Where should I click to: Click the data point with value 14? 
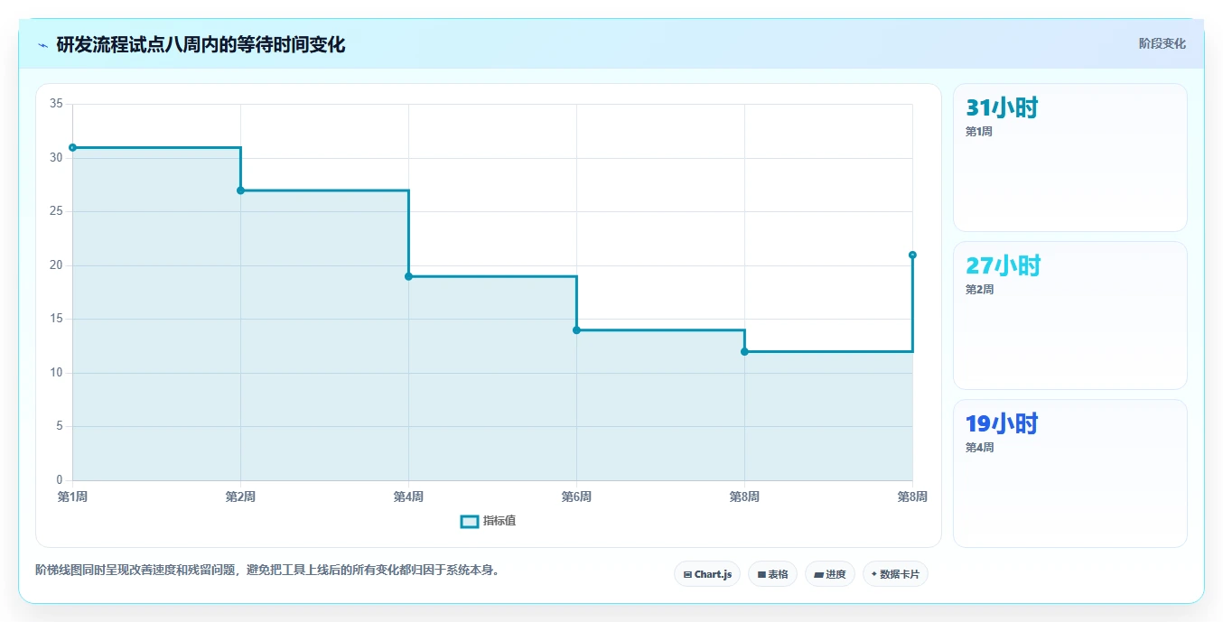(x=576, y=330)
